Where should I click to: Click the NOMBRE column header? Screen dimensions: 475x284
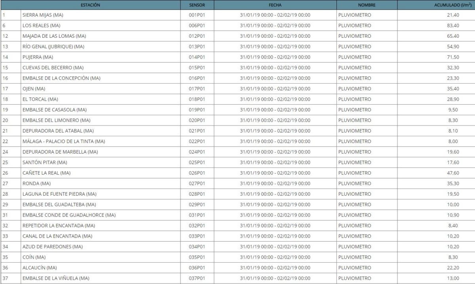click(367, 5)
